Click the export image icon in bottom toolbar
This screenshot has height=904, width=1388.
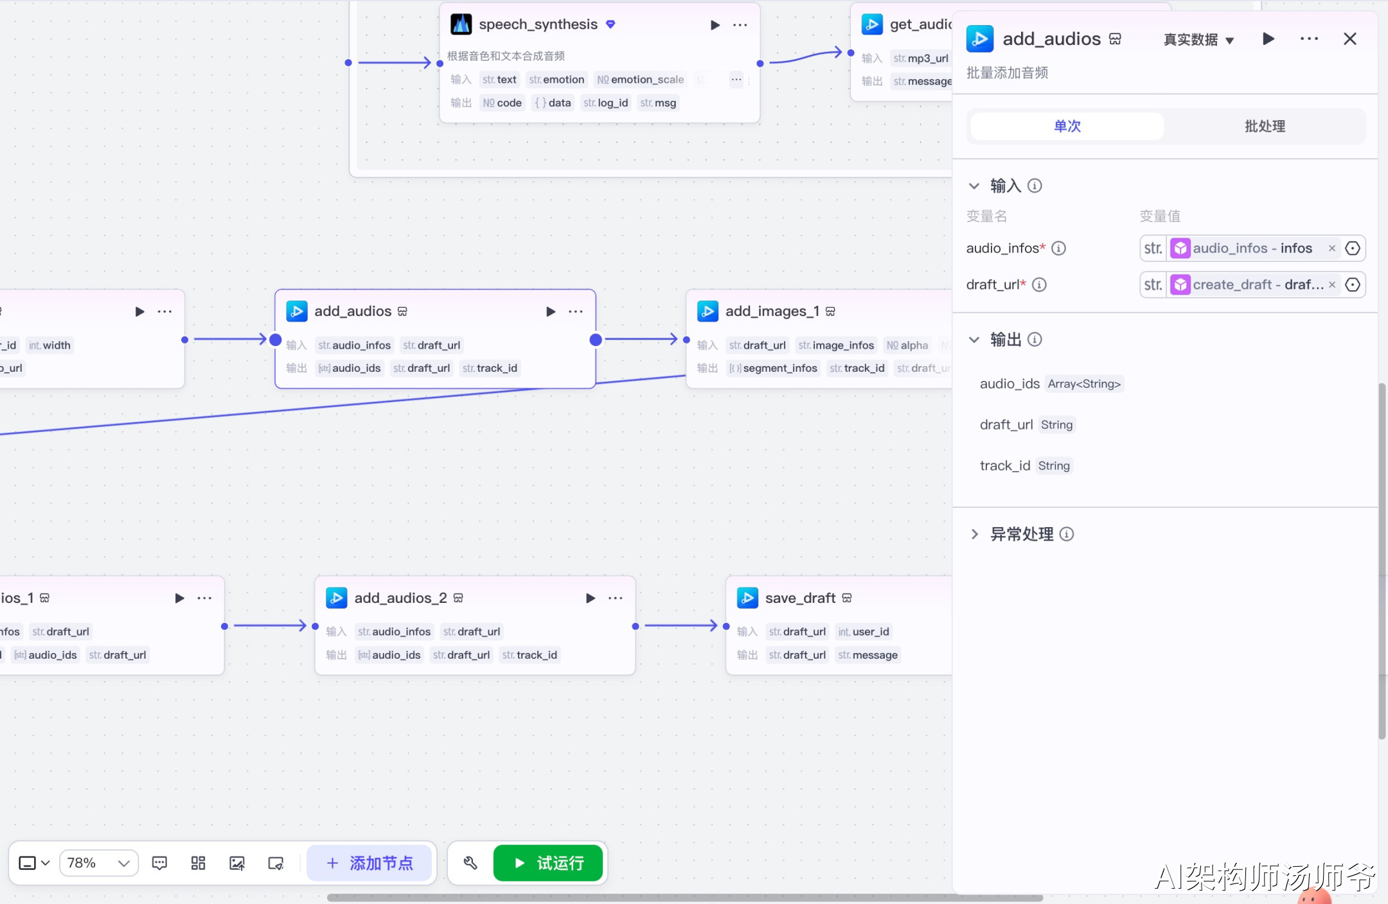(236, 863)
